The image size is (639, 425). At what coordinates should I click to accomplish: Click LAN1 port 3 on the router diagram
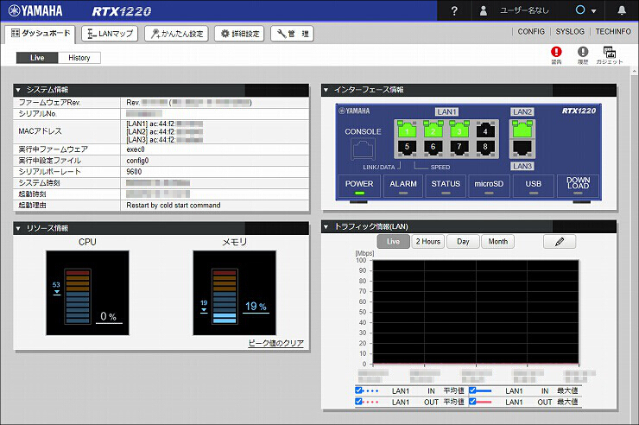click(459, 130)
